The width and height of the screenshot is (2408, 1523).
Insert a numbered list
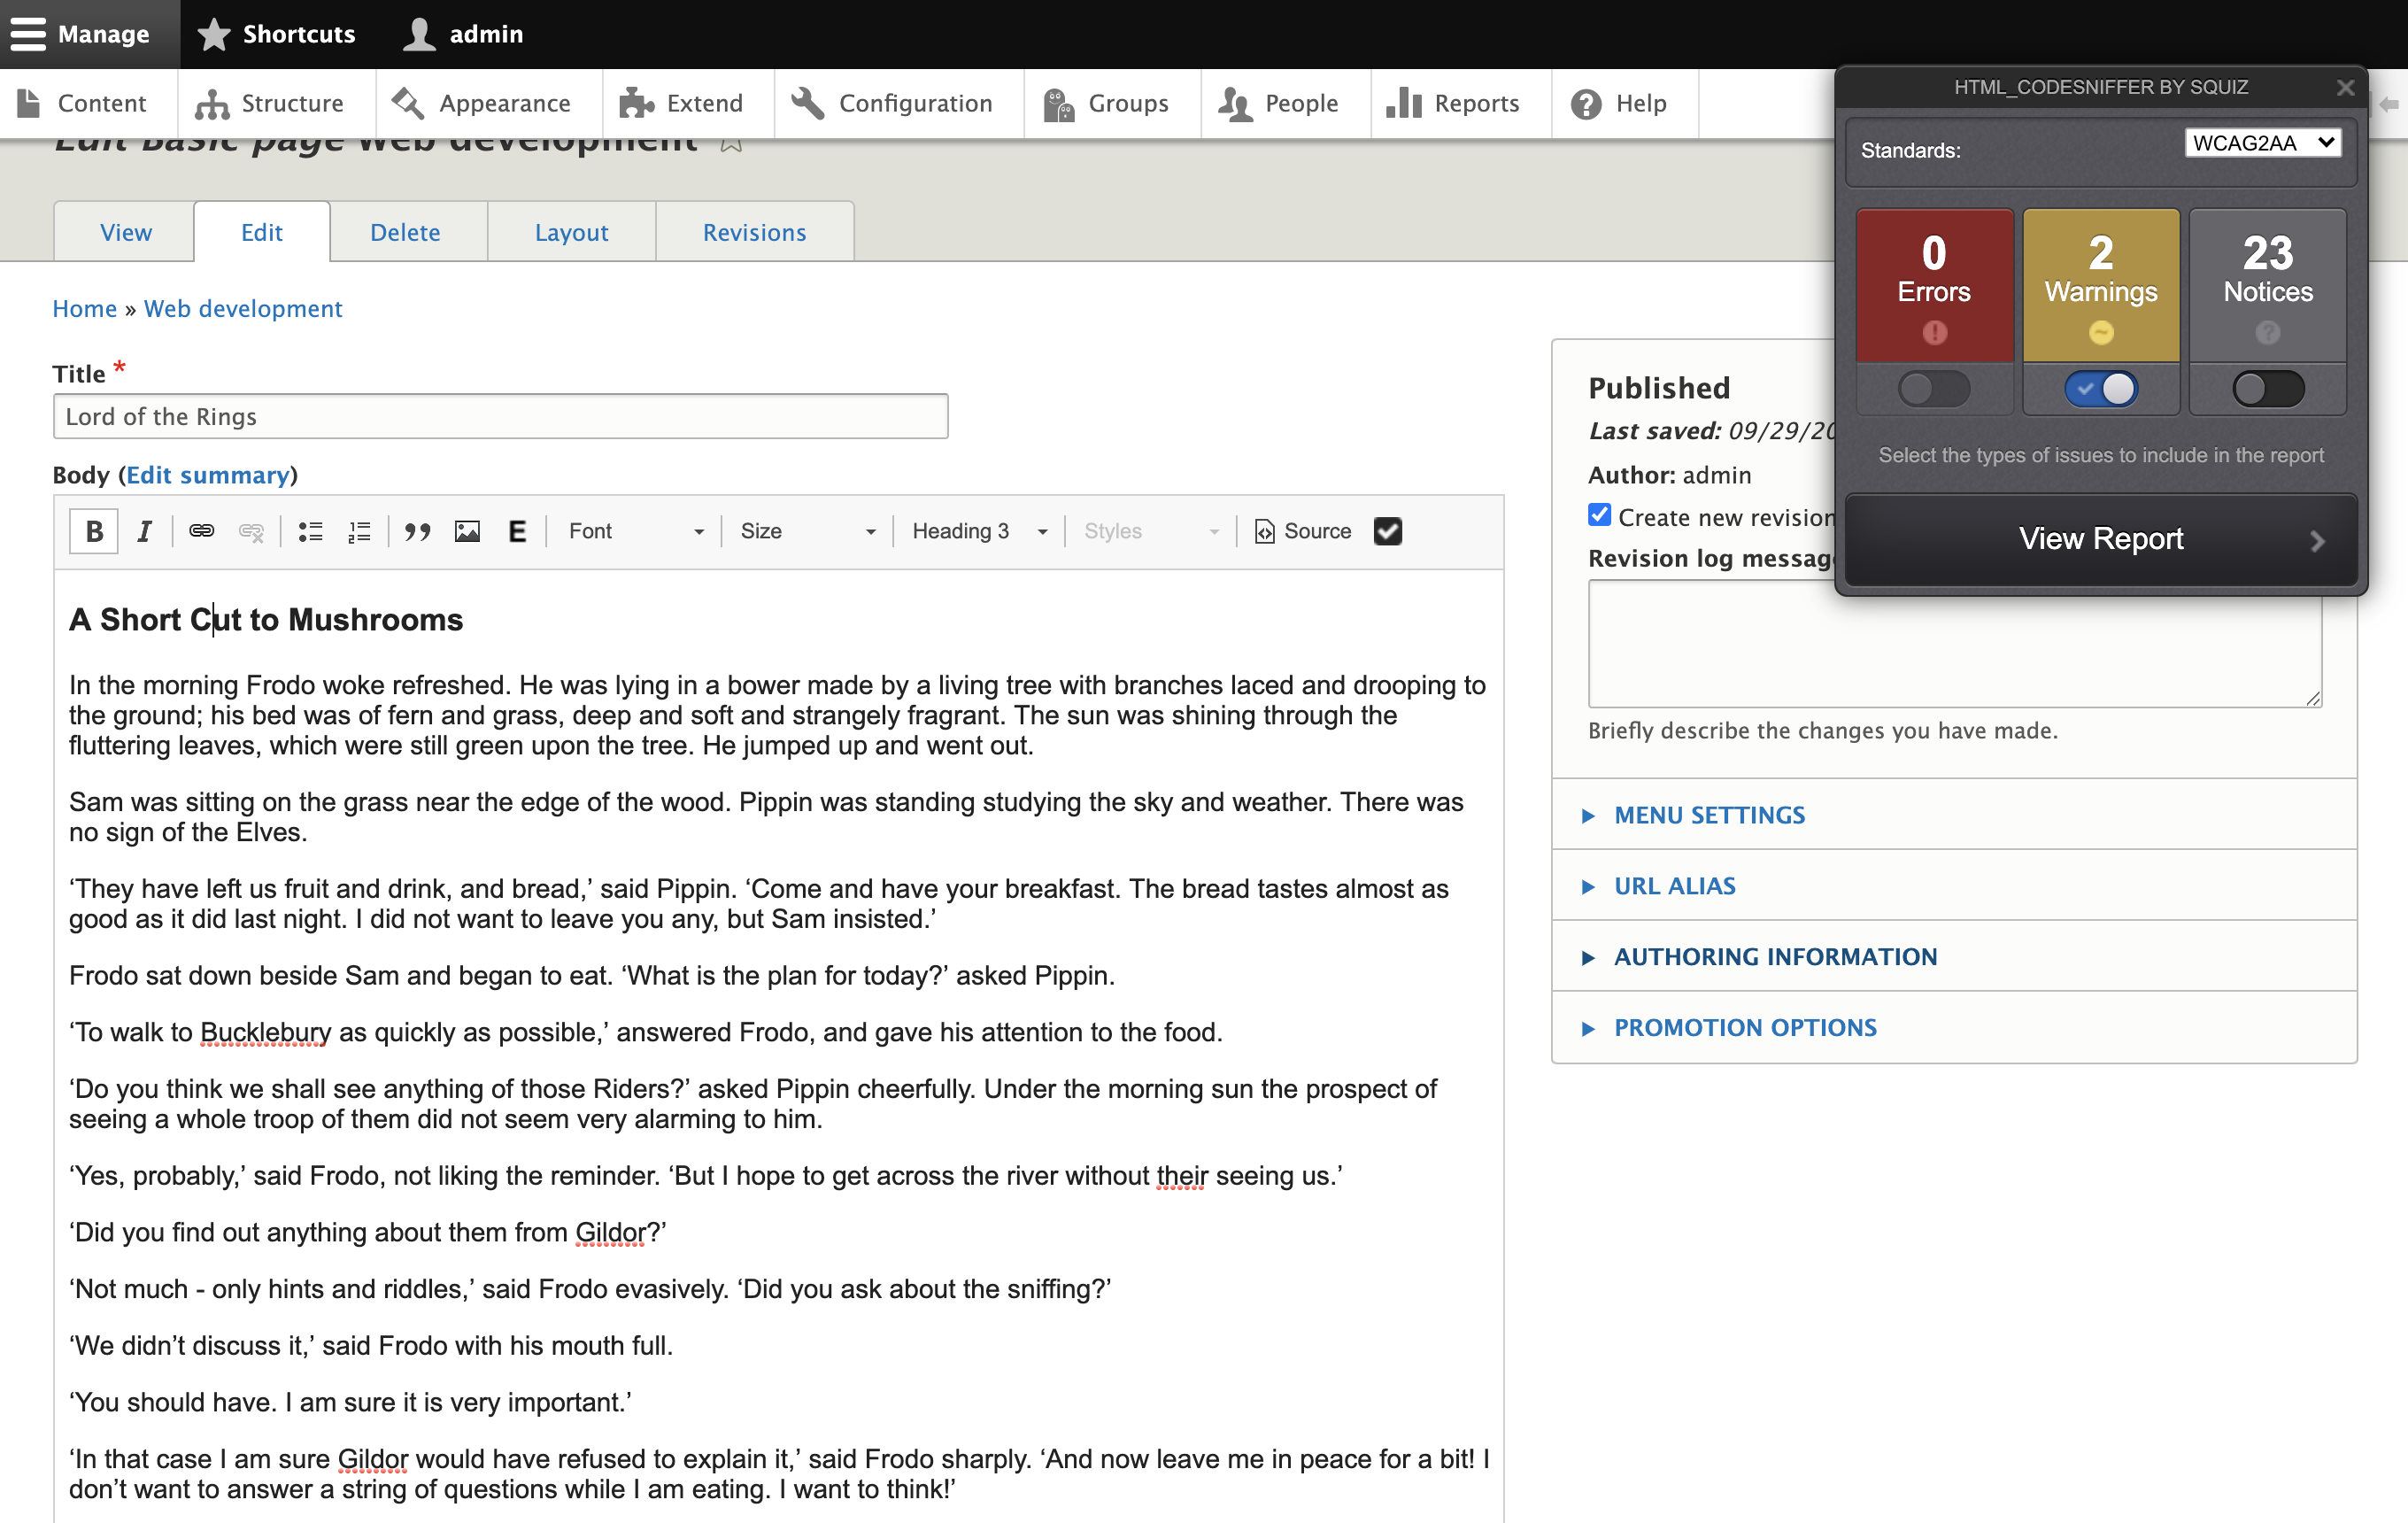point(359,531)
